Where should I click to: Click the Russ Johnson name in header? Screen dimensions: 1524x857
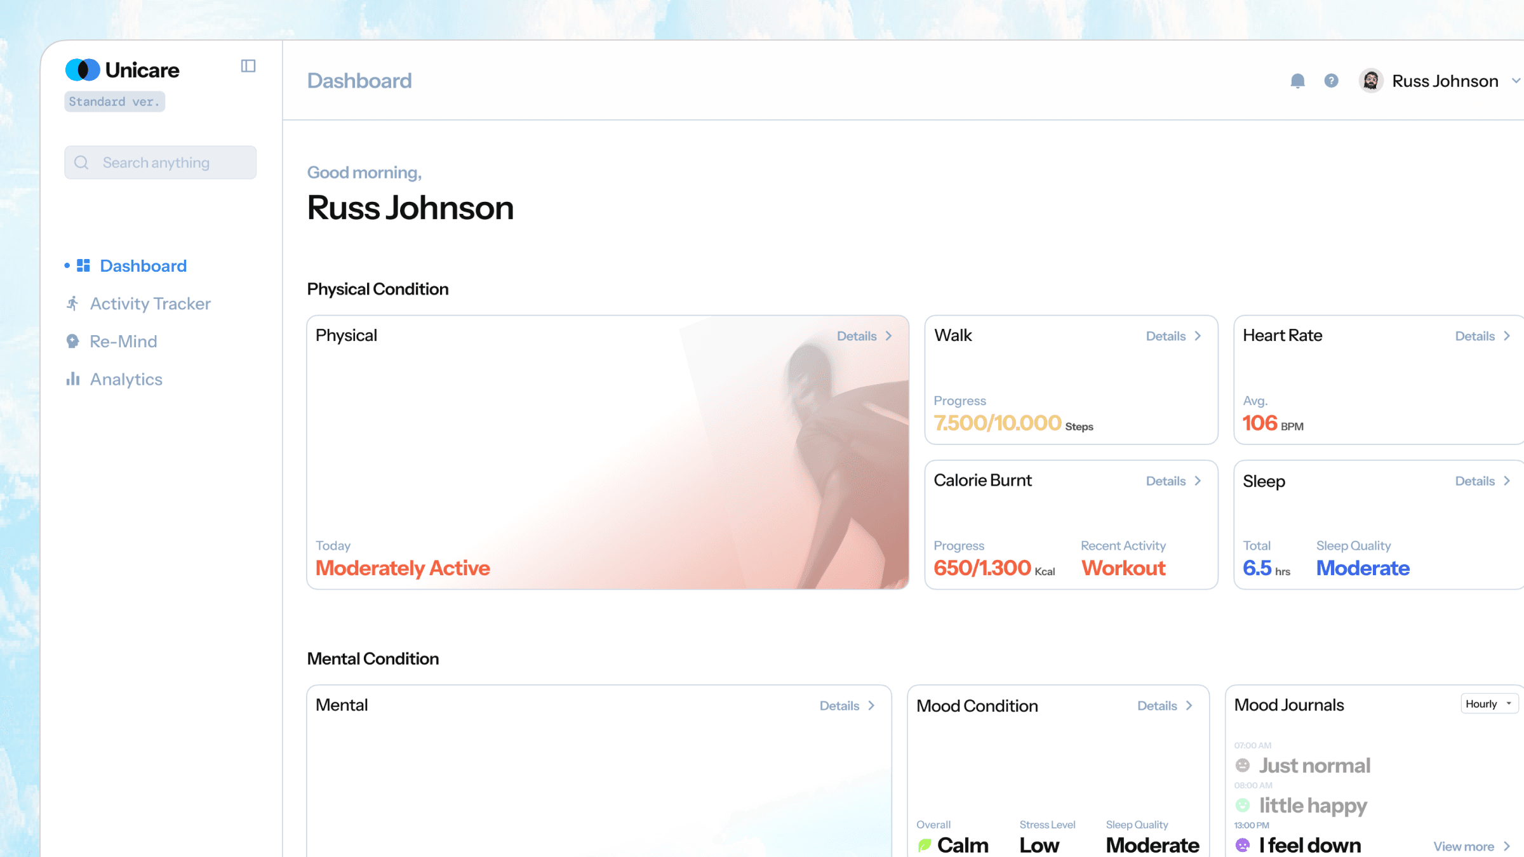1445,81
